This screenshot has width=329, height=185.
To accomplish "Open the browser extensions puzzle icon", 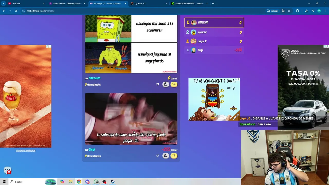I will tap(298, 11).
